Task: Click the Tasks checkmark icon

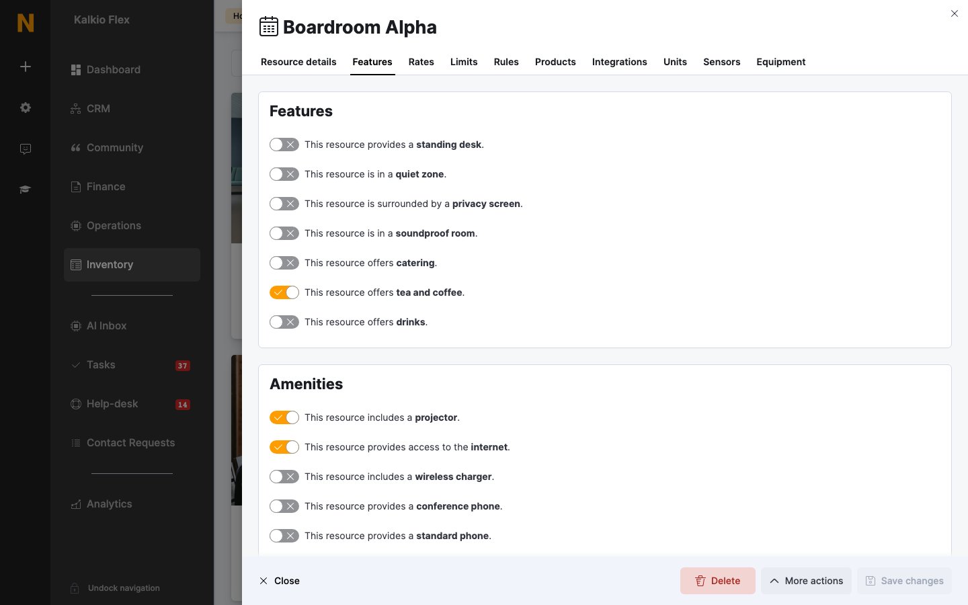Action: click(76, 365)
